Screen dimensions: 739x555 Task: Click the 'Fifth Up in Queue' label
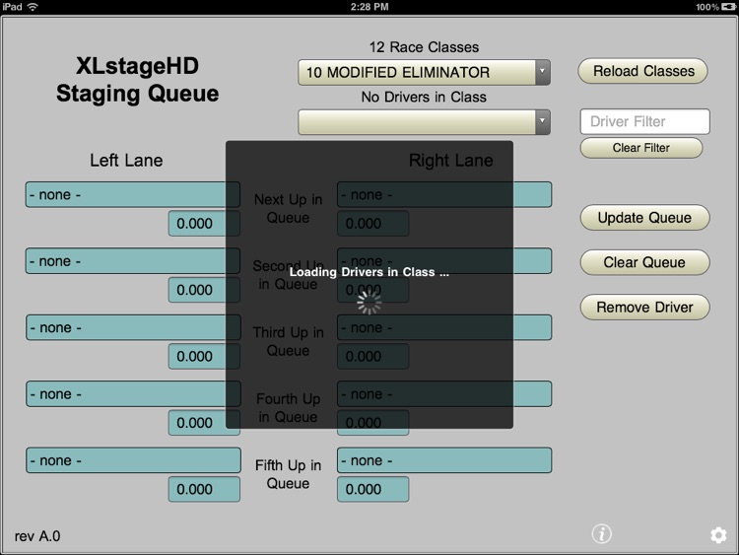pos(288,474)
